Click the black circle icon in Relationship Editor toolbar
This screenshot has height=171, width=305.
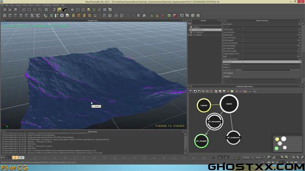195,91
